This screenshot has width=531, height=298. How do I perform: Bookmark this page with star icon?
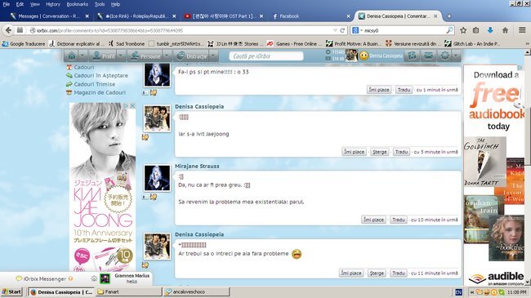(463, 30)
